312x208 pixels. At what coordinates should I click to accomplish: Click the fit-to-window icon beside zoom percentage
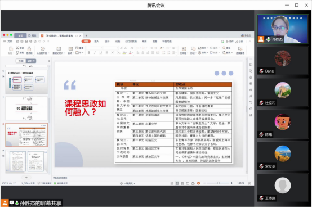click(249, 183)
